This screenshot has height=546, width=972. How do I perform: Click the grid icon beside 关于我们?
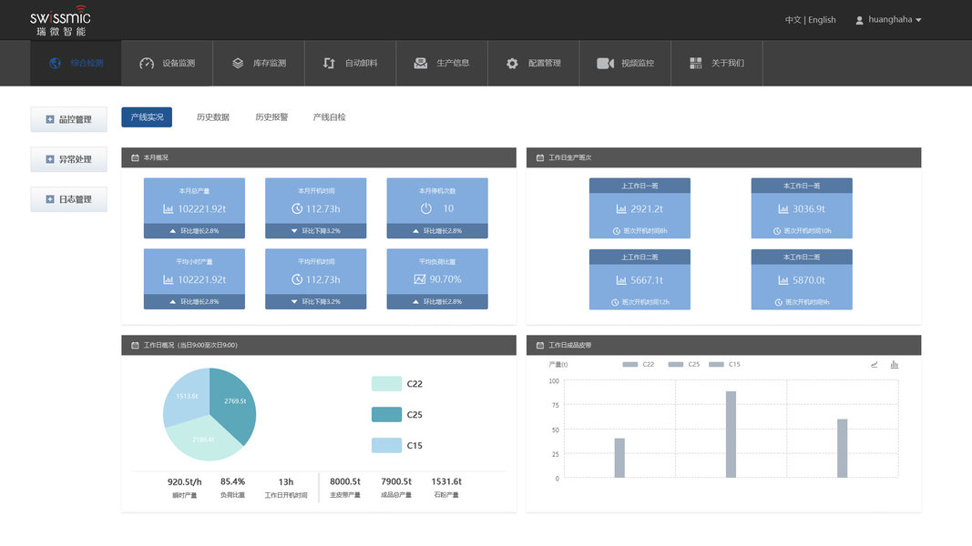(696, 63)
